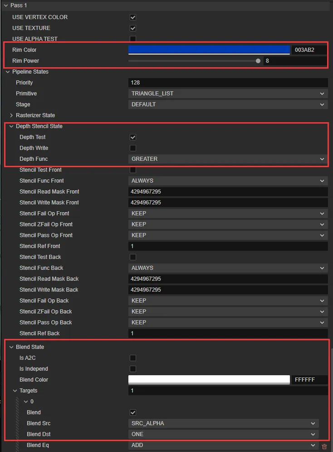This screenshot has height=452, width=333.
Task: Open the Primitive TRIANGLE_LIST dropdown
Action: coord(228,94)
